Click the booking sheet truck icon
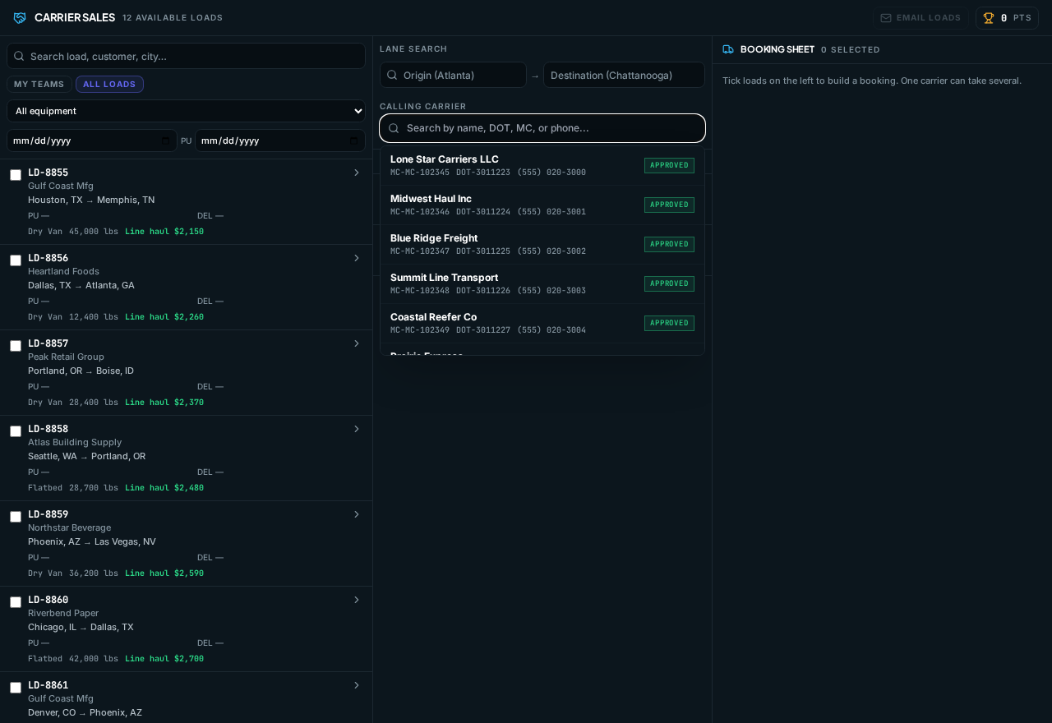Viewport: 1052px width, 723px height. coord(728,49)
